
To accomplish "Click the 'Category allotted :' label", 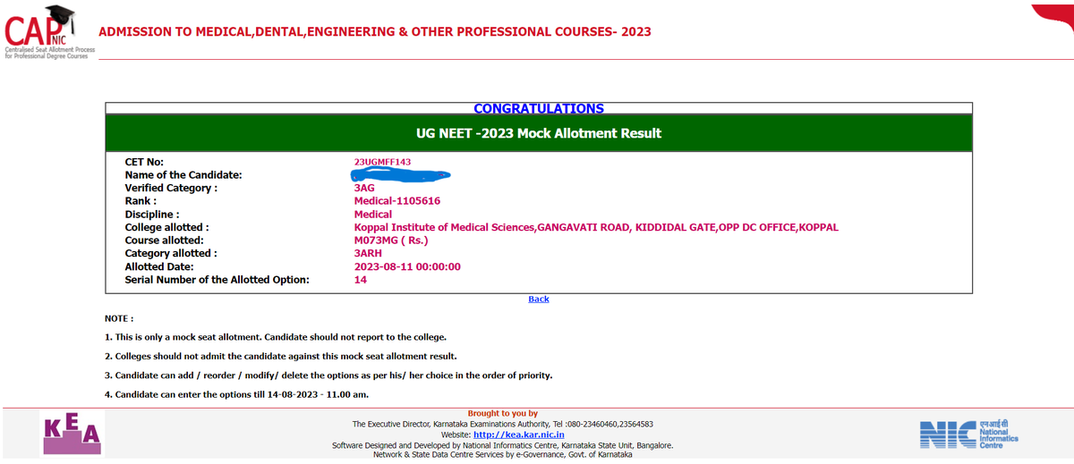I will pyautogui.click(x=171, y=254).
